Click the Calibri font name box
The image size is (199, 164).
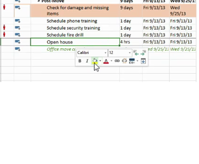(90, 53)
